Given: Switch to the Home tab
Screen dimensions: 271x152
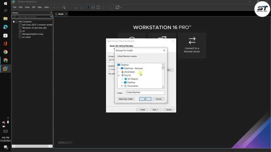Looking at the screenshot, I should (x=61, y=14).
